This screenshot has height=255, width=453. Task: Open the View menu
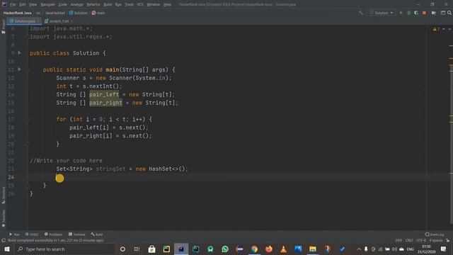[x=33, y=4]
